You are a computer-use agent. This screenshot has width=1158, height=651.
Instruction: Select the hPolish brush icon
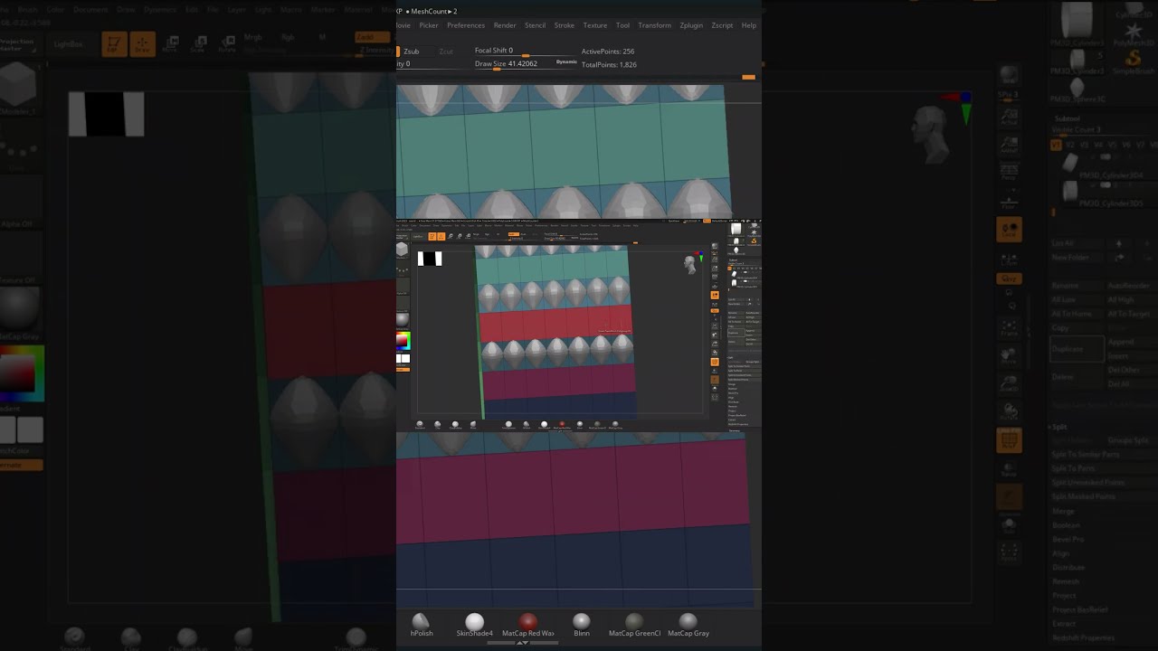421,622
